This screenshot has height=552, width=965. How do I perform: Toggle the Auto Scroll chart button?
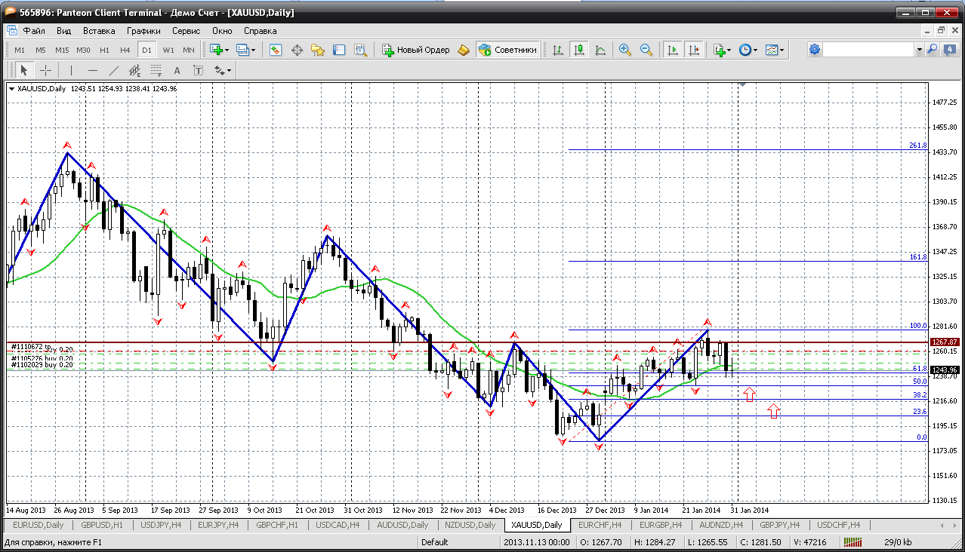[671, 50]
